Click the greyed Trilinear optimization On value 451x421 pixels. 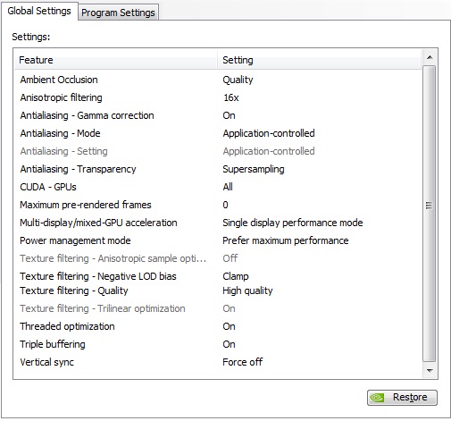(x=229, y=308)
